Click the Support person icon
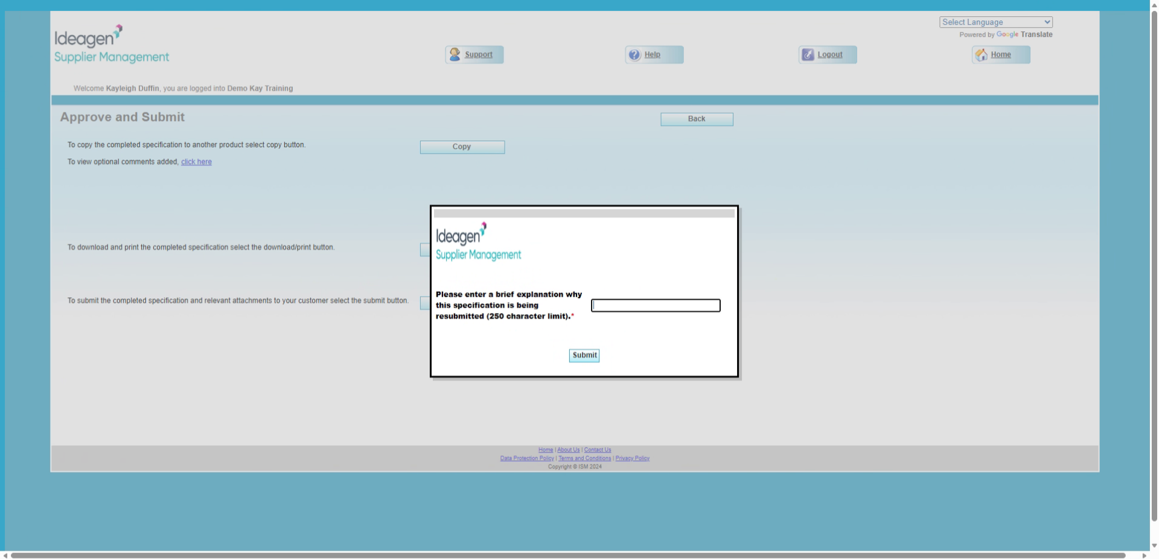This screenshot has height=559, width=1159. (x=455, y=54)
